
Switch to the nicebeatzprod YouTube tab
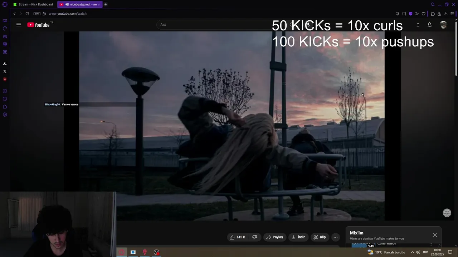click(x=80, y=4)
